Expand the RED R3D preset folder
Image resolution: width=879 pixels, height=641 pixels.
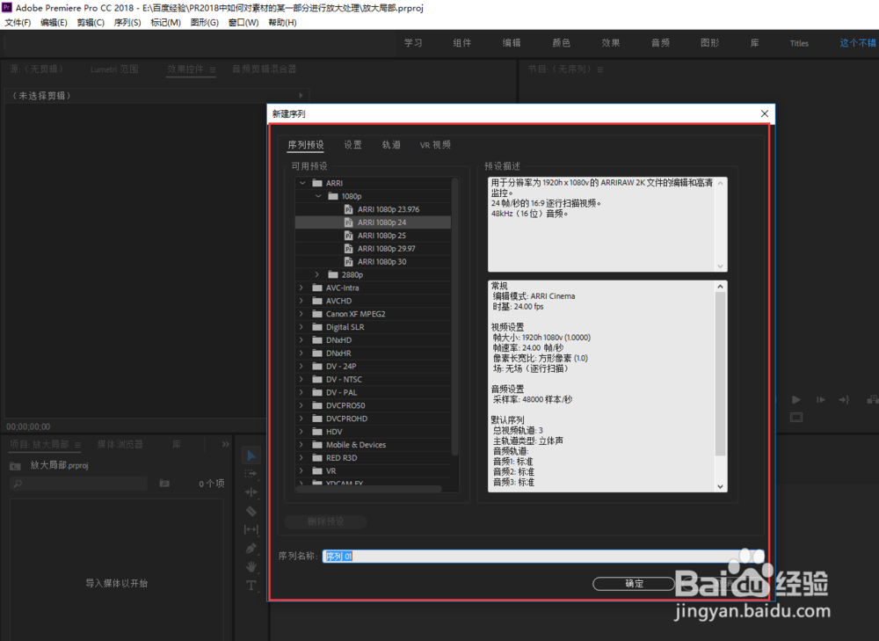click(301, 457)
